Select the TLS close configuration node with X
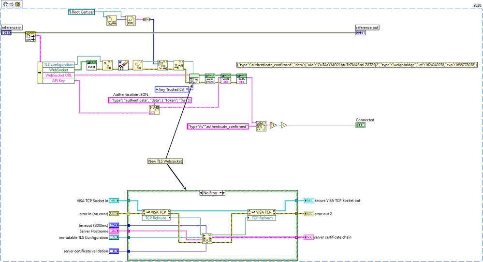Viewport: 483px width, 262px height. tap(107, 65)
